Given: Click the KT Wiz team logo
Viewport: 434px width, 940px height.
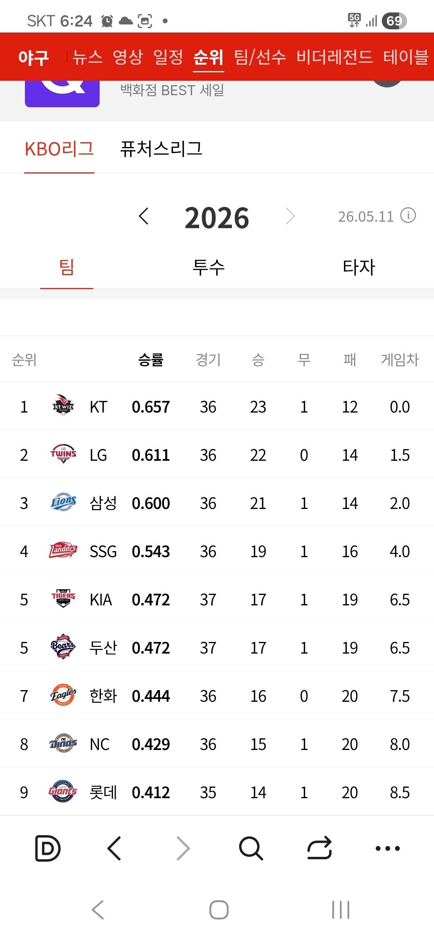Looking at the screenshot, I should (x=63, y=405).
